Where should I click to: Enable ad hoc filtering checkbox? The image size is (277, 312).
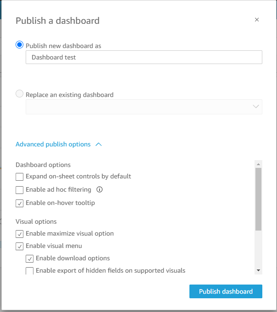(x=19, y=190)
